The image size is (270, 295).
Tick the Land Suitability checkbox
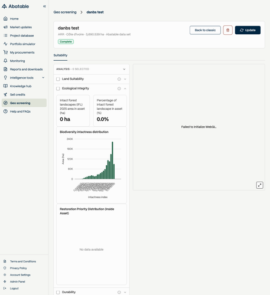tap(58, 79)
